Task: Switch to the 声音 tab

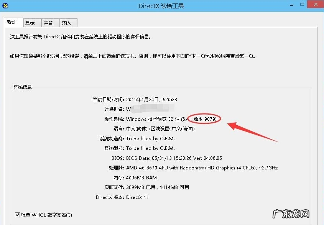Action: coord(50,23)
